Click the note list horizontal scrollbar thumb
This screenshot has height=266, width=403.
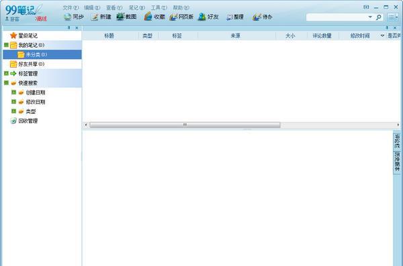[185, 125]
